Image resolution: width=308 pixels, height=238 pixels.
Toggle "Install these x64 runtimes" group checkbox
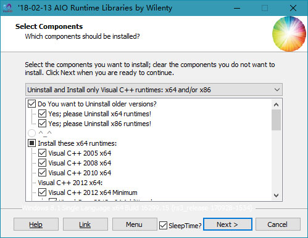(31, 143)
